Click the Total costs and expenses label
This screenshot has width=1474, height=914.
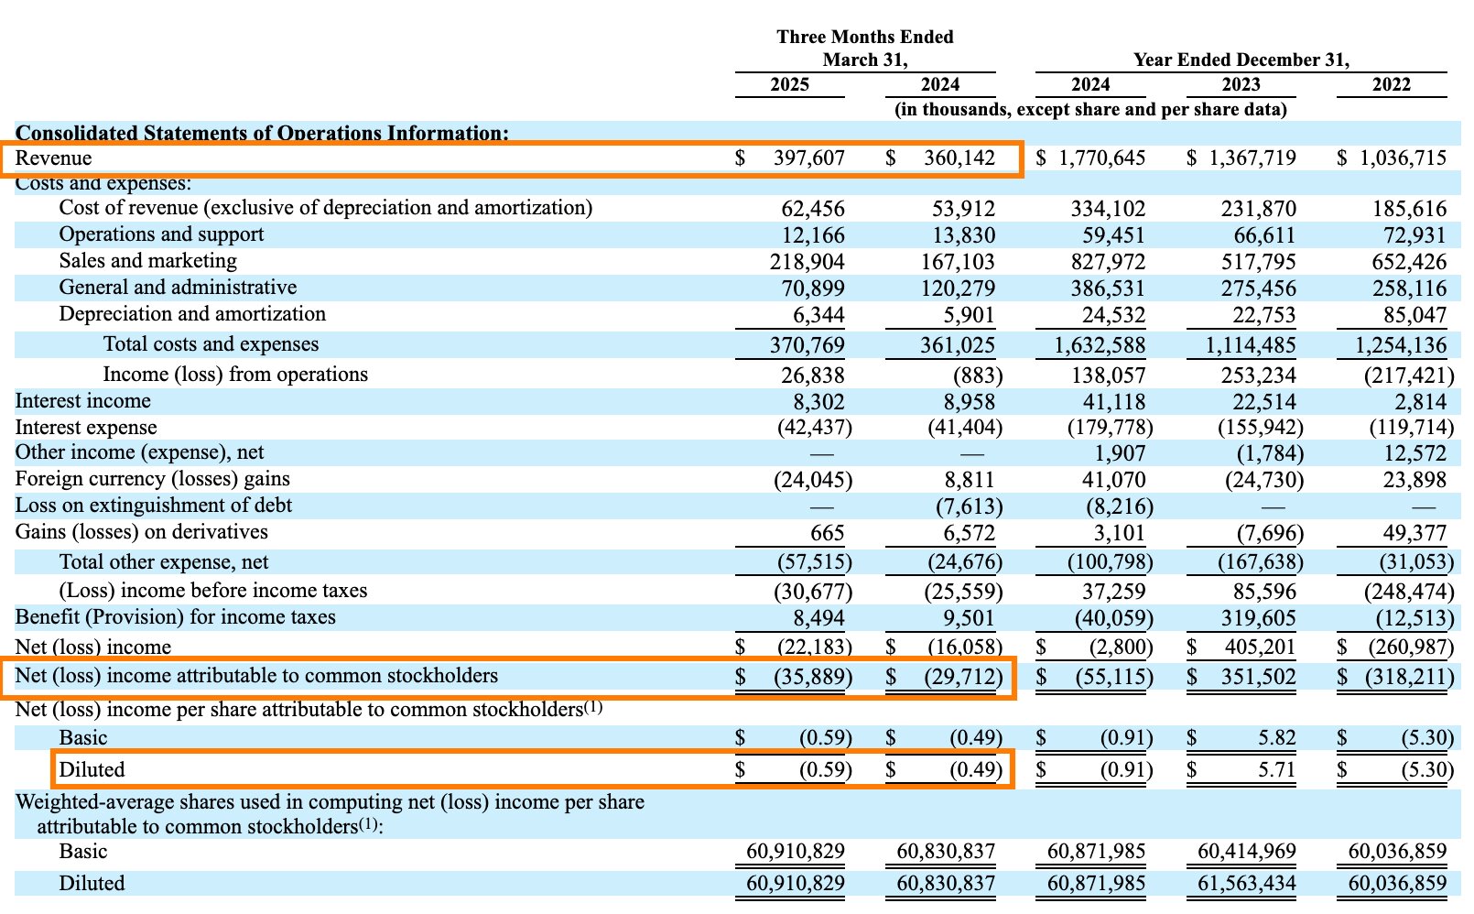(x=211, y=344)
